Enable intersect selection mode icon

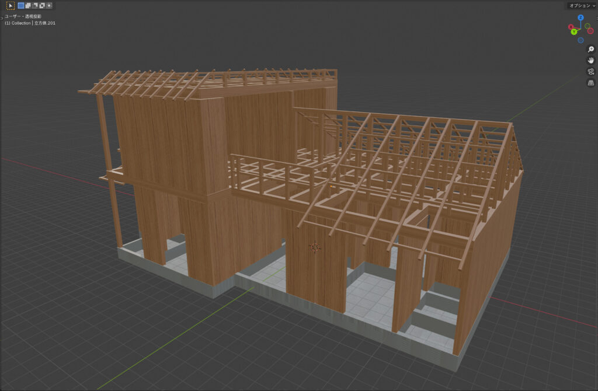click(49, 5)
